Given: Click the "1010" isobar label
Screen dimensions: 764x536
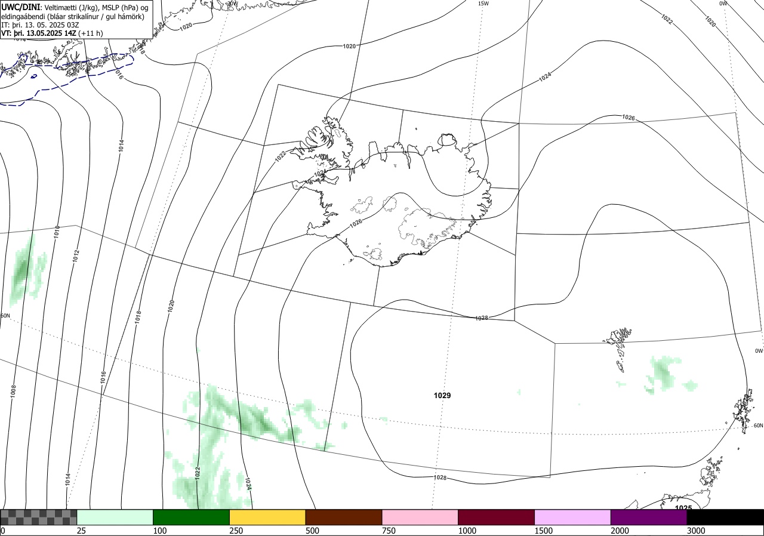Looking at the screenshot, I should pyautogui.click(x=57, y=232).
